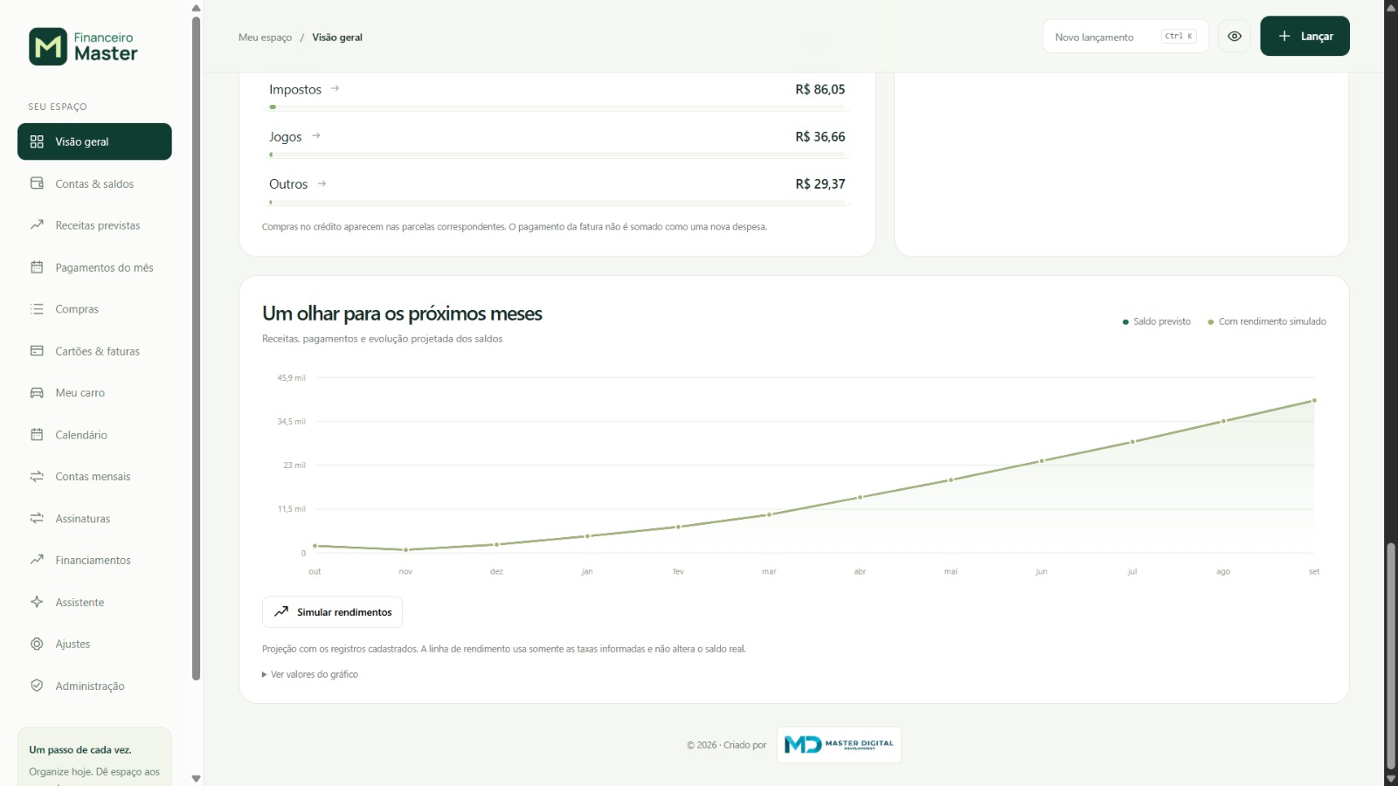Toggle the Saldo previsto legend series

tap(1157, 321)
